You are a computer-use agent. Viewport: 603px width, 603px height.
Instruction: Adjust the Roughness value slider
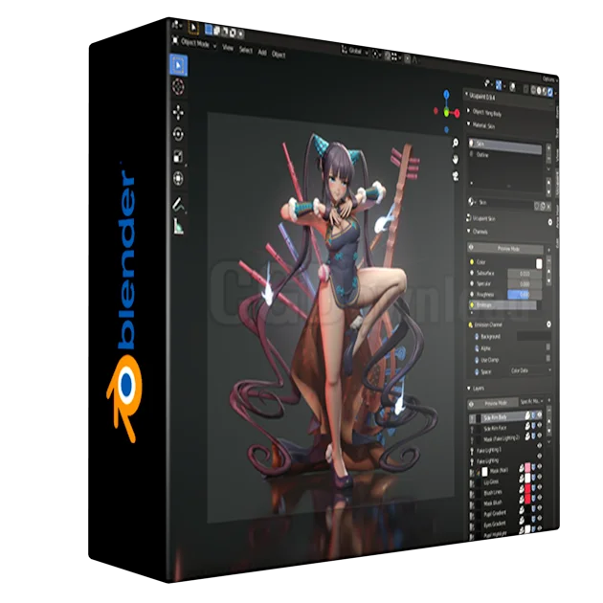pos(525,295)
